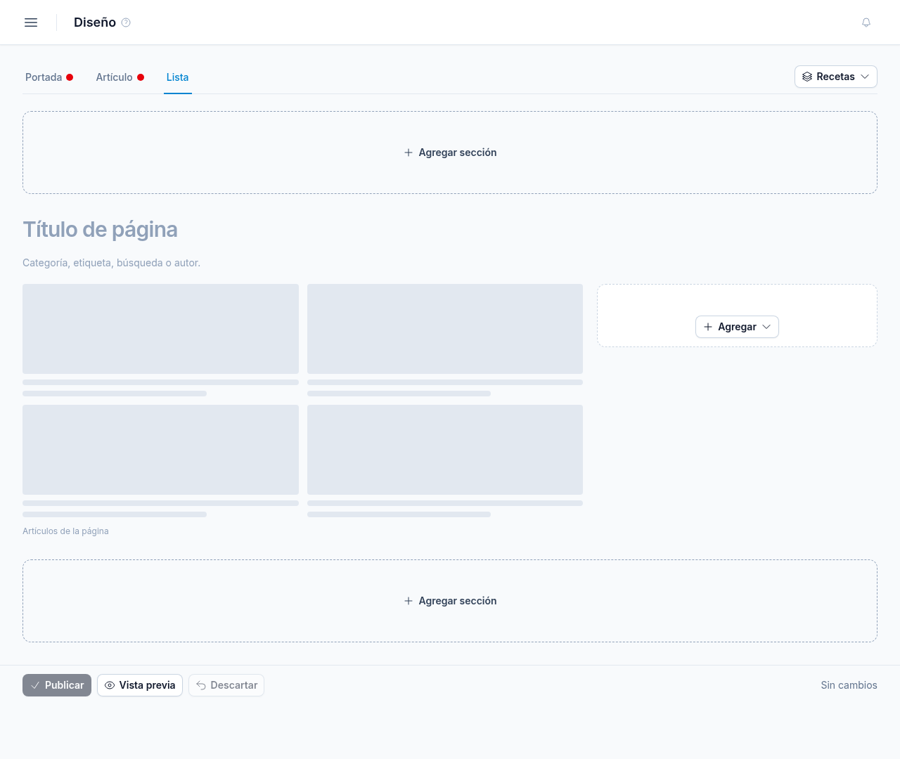Switch to the Portada tab
The height and width of the screenshot is (759, 900).
(x=49, y=77)
